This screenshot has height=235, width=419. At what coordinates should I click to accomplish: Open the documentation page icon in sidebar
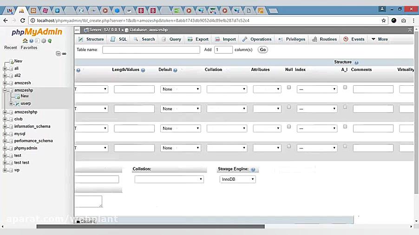[37, 41]
